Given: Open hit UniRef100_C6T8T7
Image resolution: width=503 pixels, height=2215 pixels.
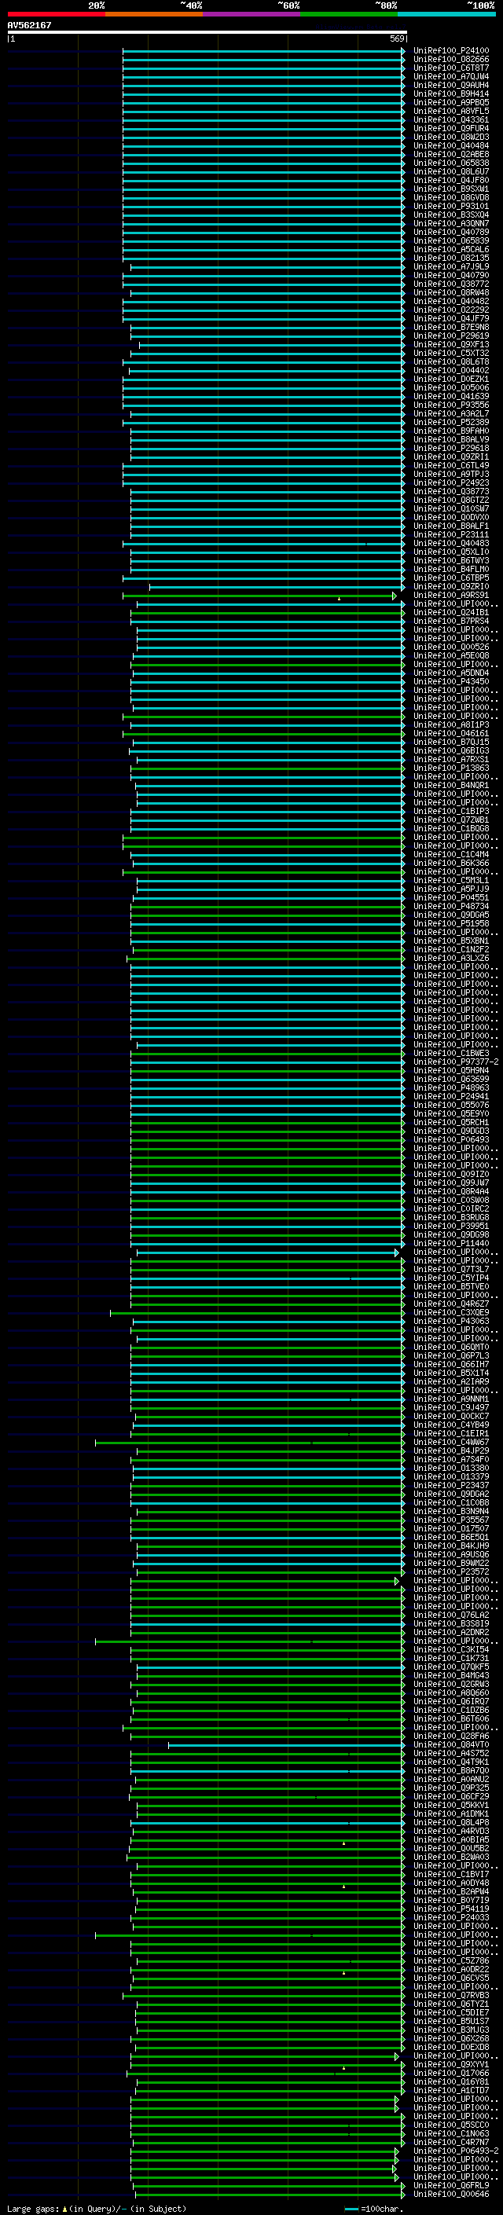Looking at the screenshot, I should 451,68.
